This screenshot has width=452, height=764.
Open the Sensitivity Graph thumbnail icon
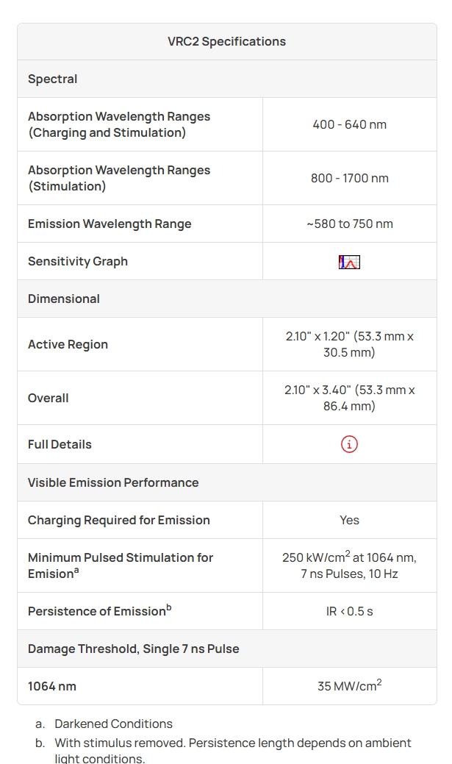pos(349,262)
